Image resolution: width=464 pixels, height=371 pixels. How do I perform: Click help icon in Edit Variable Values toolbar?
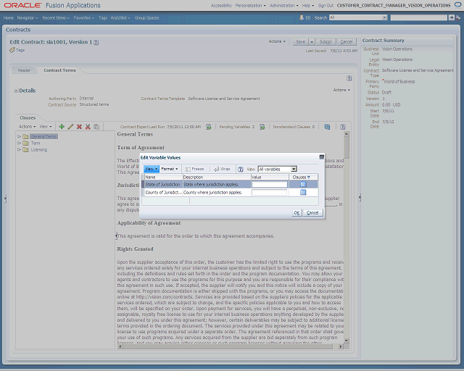tap(241, 169)
